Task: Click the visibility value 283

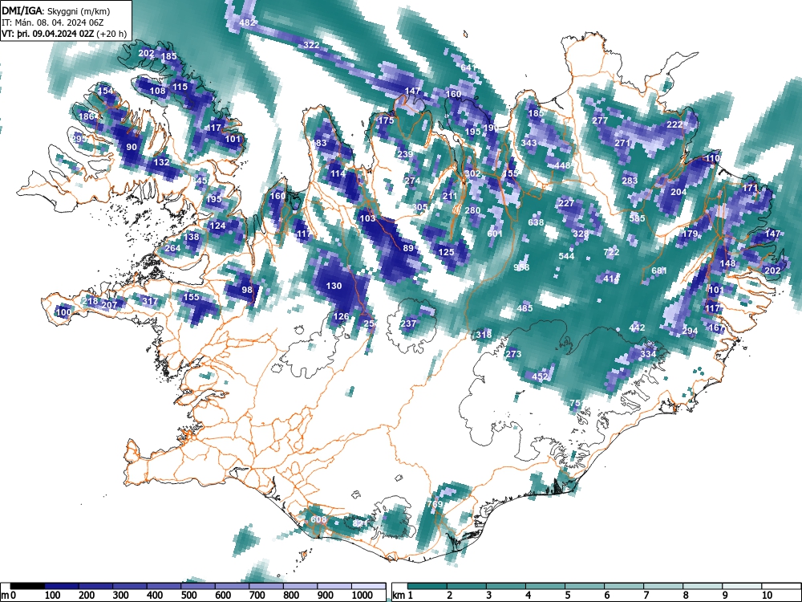Action: [x=630, y=181]
